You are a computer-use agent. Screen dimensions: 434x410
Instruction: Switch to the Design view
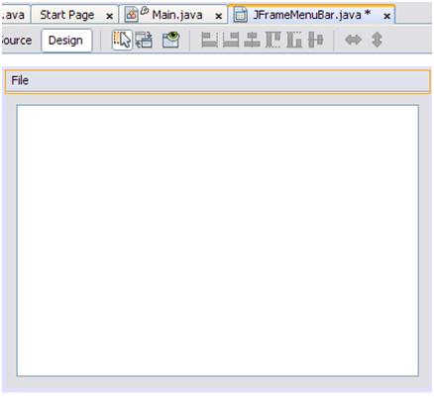click(66, 41)
